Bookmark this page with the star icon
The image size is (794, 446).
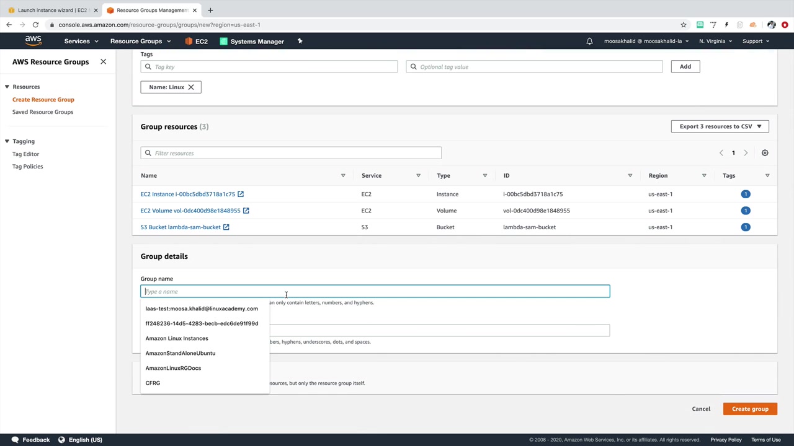pos(684,25)
